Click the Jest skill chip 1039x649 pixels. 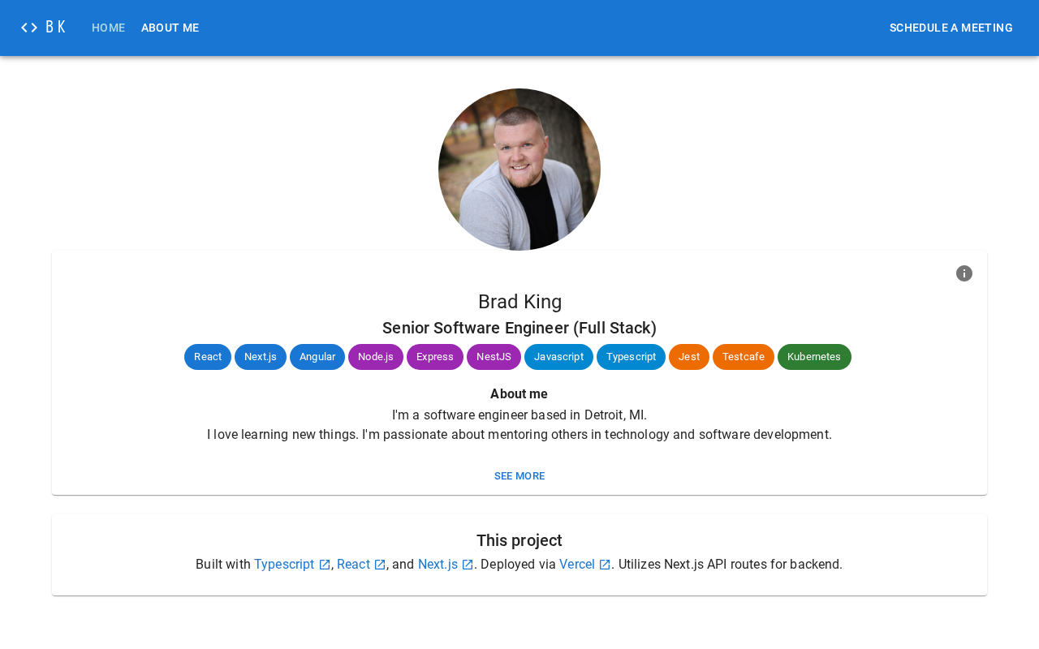[689, 357]
